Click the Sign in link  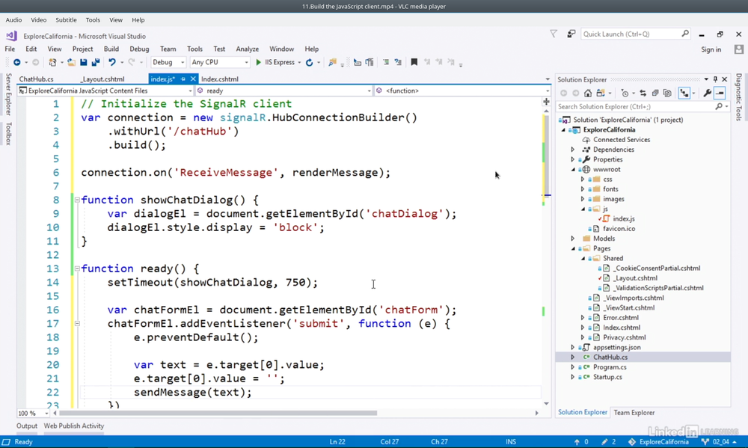click(711, 49)
